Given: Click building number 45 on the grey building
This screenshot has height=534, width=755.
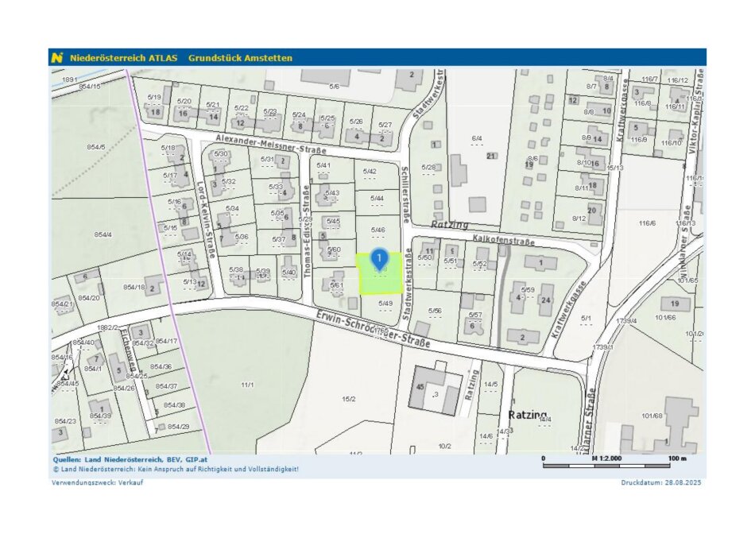Looking at the screenshot, I should 420,387.
